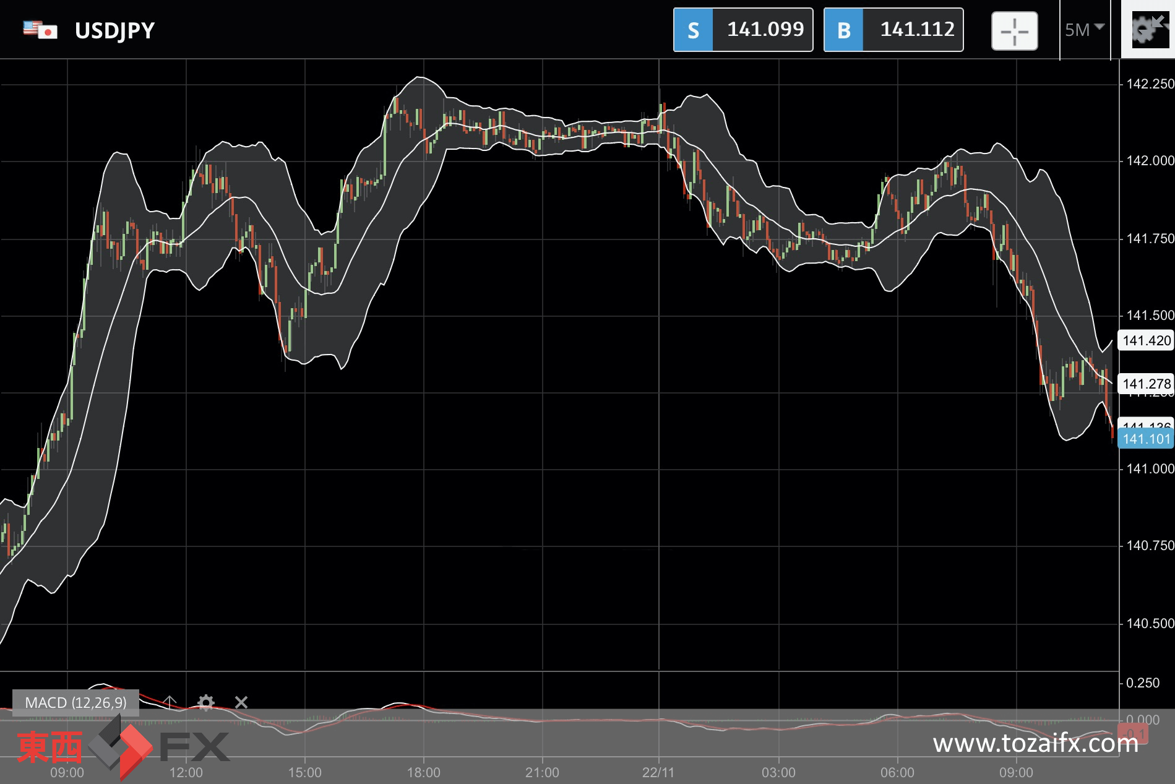Screen dimensions: 1175x784
Task: Select the 141.278 middle band price label
Action: (x=1146, y=384)
